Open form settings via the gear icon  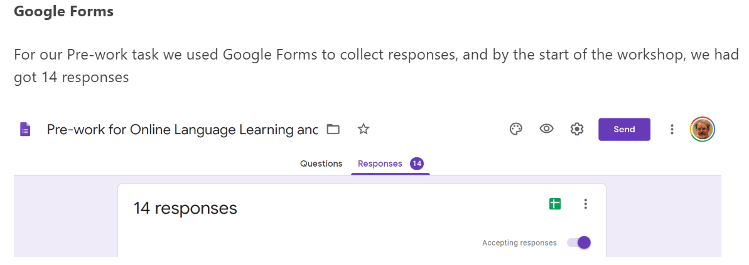[x=576, y=130]
